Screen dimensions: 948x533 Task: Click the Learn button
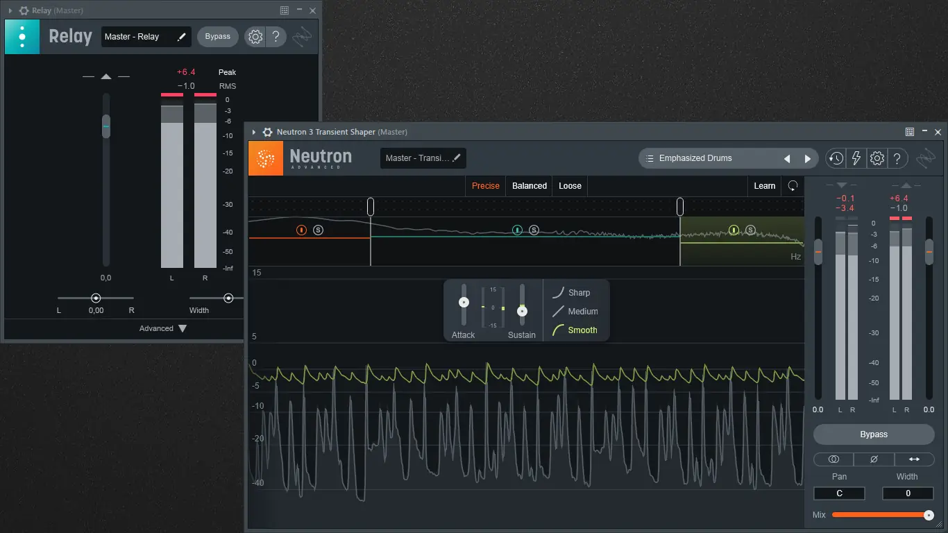tap(765, 186)
